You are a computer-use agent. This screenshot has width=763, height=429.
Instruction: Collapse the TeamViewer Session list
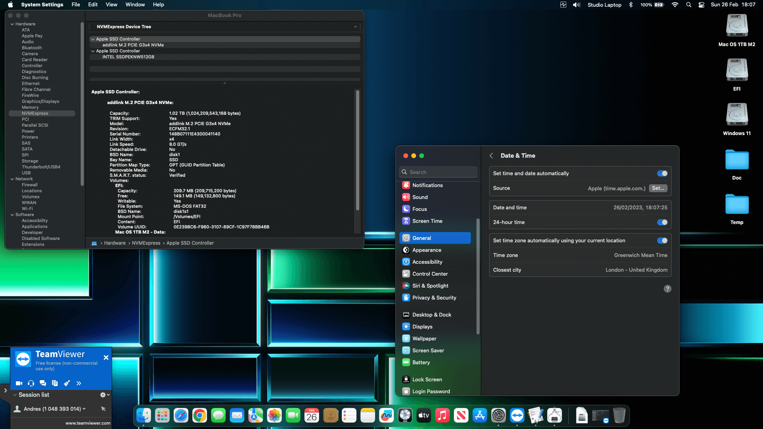click(x=15, y=395)
